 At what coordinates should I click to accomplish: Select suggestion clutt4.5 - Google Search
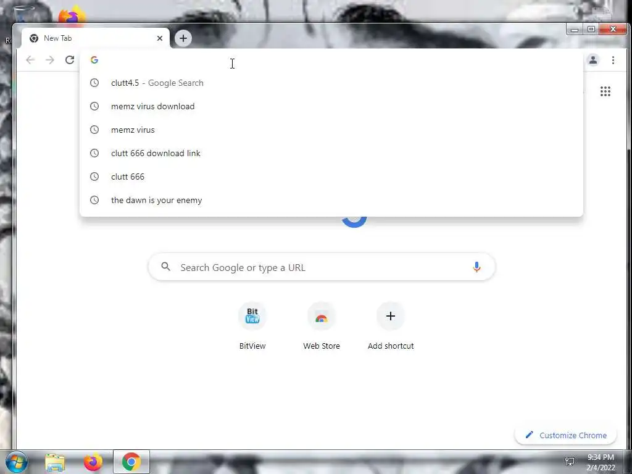[x=331, y=83]
